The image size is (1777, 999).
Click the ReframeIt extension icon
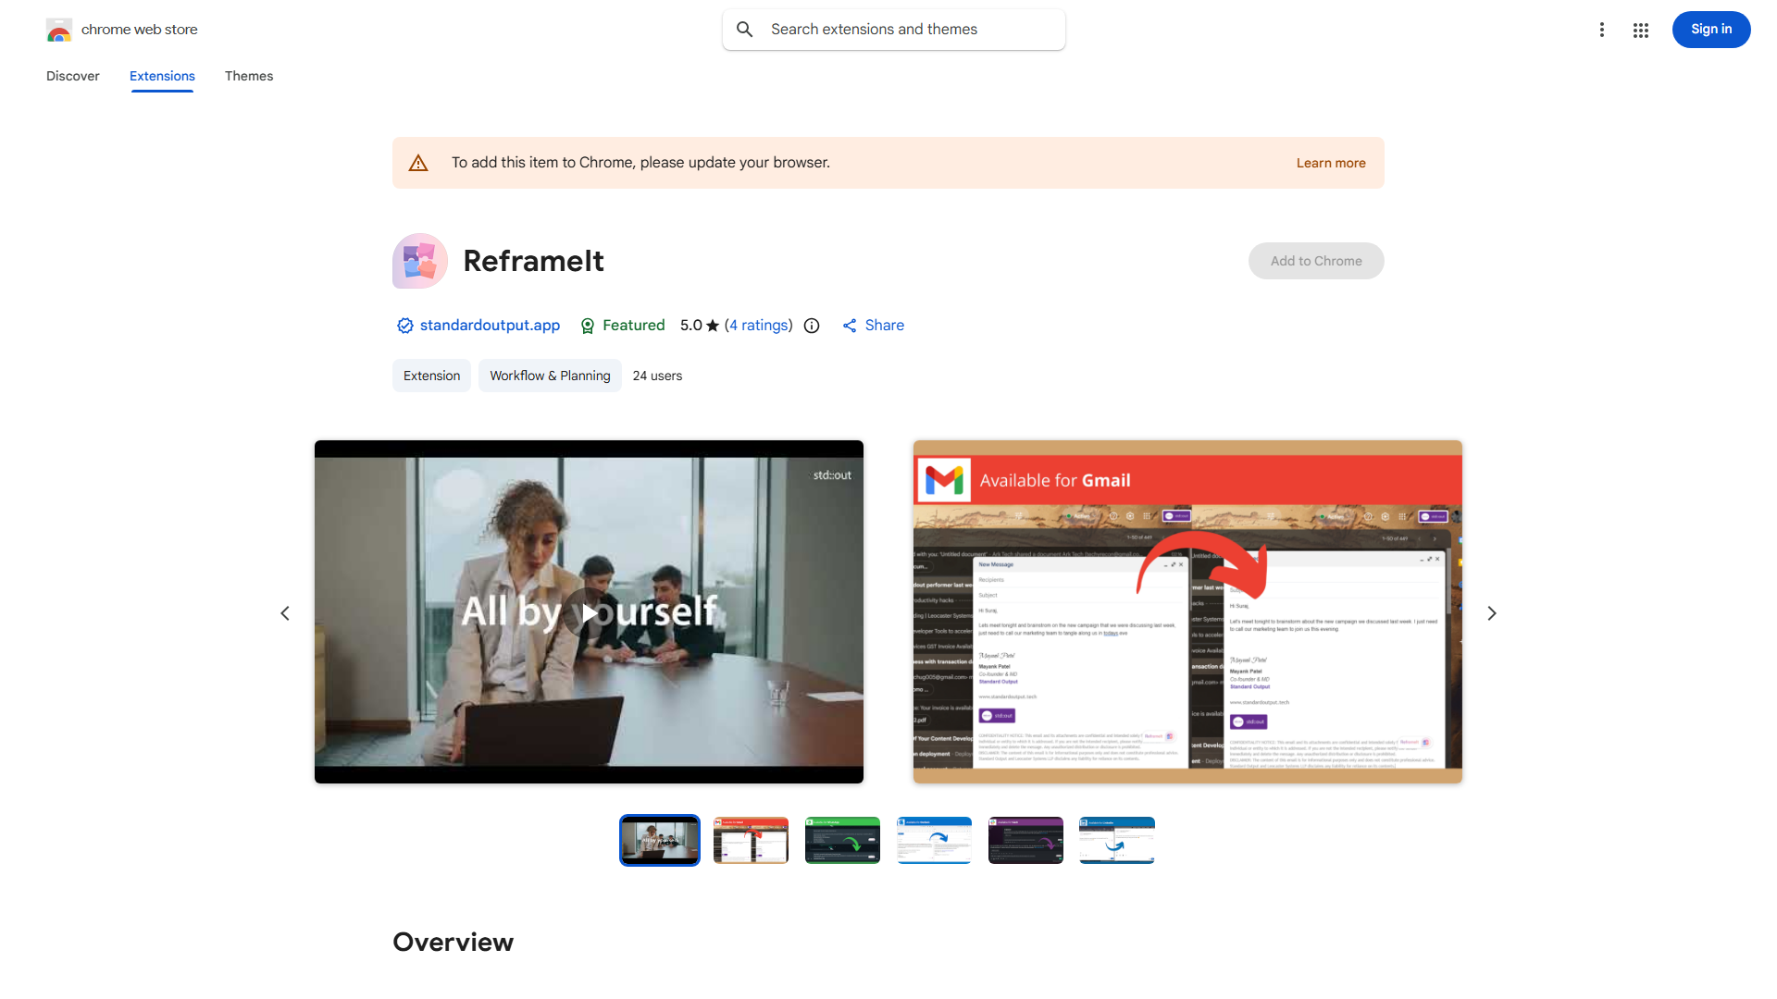click(420, 261)
